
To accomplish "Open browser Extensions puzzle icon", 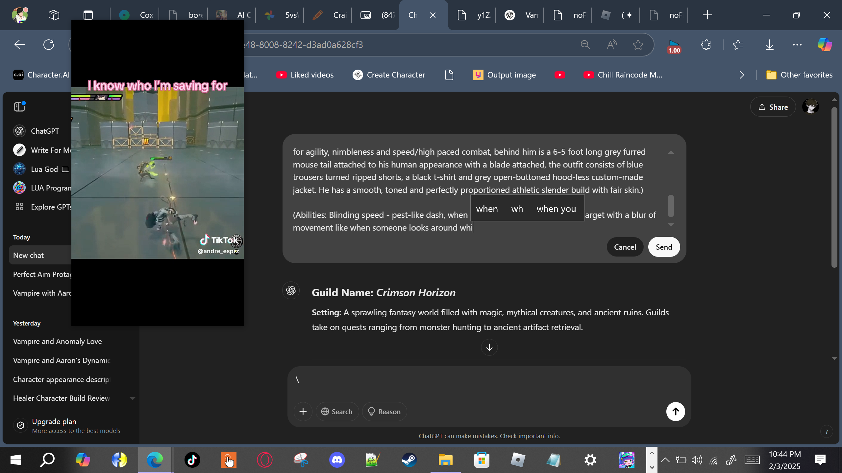I will [706, 45].
